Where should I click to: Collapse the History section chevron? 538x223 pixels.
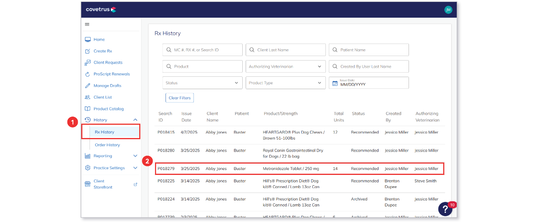pyautogui.click(x=135, y=120)
